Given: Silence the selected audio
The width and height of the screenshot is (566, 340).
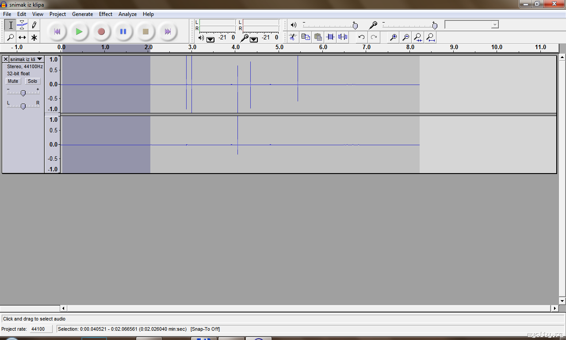Looking at the screenshot, I should coord(342,37).
